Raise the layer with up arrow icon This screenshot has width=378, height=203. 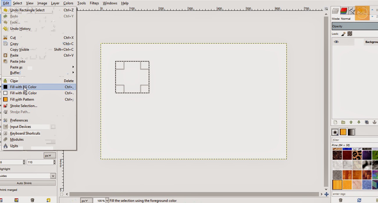pyautogui.click(x=351, y=122)
